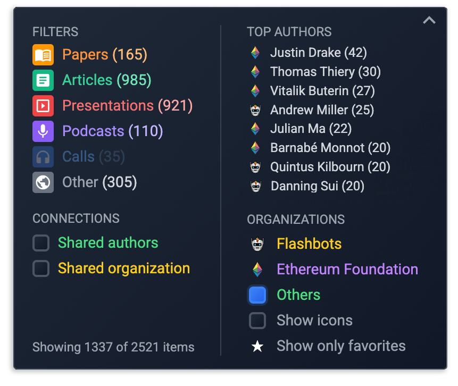
Task: Click the Flashbots robot organization icon
Action: pyautogui.click(x=257, y=244)
